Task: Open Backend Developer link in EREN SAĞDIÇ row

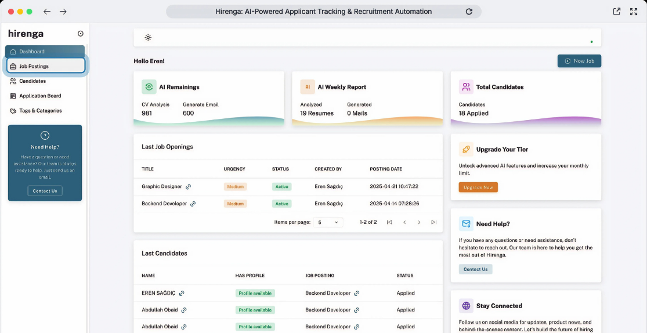Action: (x=356, y=294)
